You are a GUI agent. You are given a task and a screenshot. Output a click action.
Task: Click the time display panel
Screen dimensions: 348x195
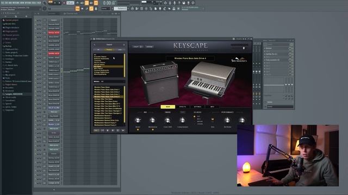coord(109,3)
